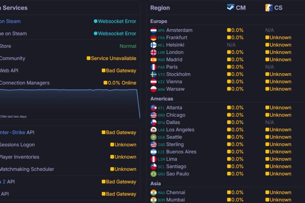Click the Asia region heading
This screenshot has width=305, height=203.
click(x=155, y=183)
